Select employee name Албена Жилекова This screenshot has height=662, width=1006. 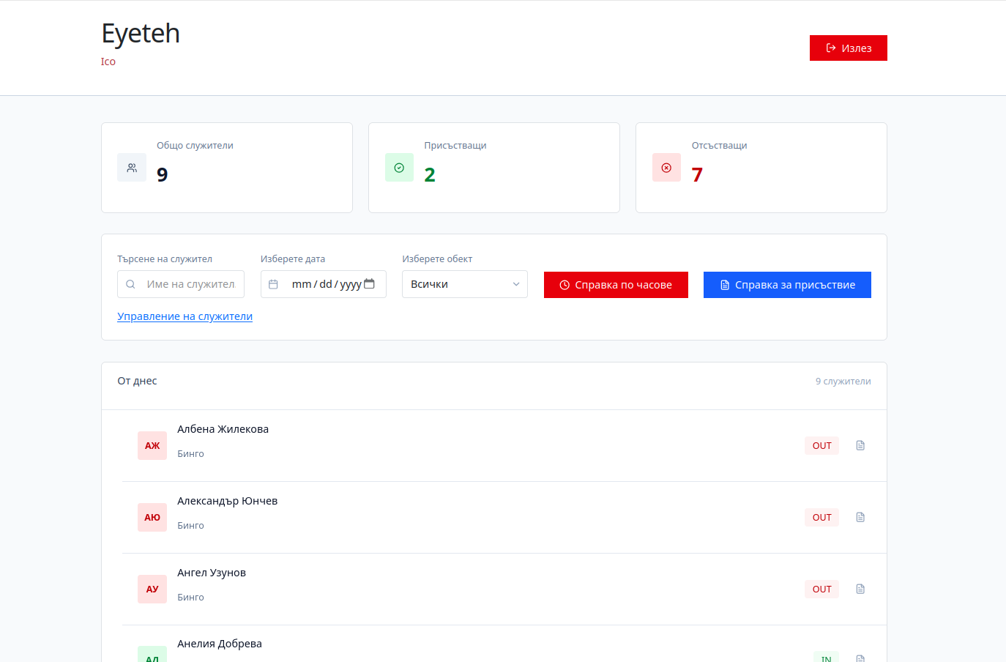[x=223, y=429]
